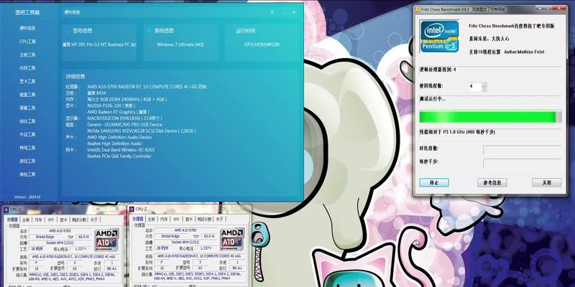Screen dimensions: 575x287
Task: Click the icon beside 系统信息
Action: point(149,31)
